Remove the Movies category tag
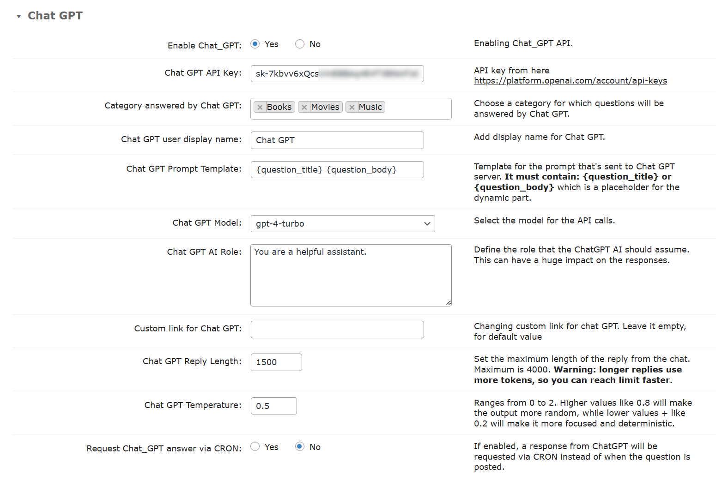The image size is (716, 480). pos(304,107)
